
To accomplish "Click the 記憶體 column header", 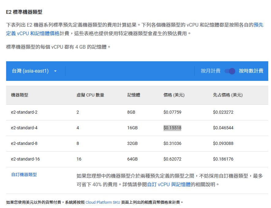I will click(x=134, y=95).
